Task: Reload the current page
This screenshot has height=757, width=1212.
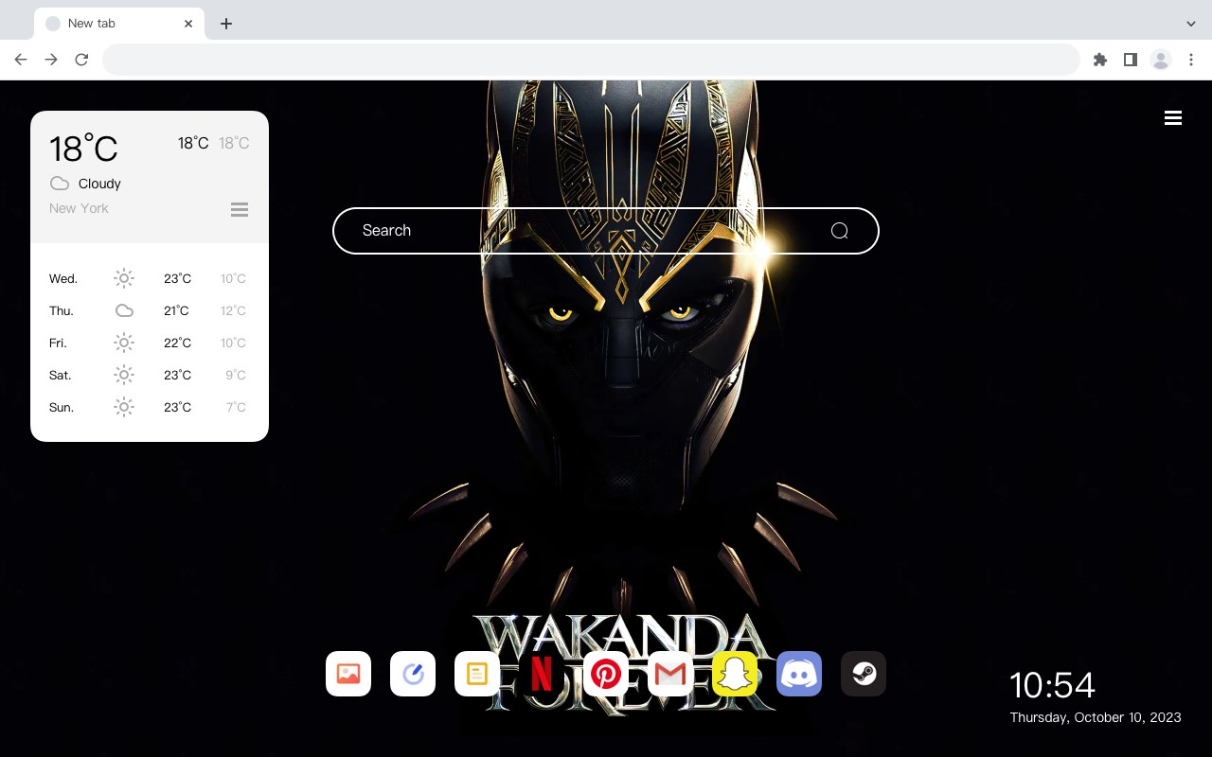Action: pos(81,60)
